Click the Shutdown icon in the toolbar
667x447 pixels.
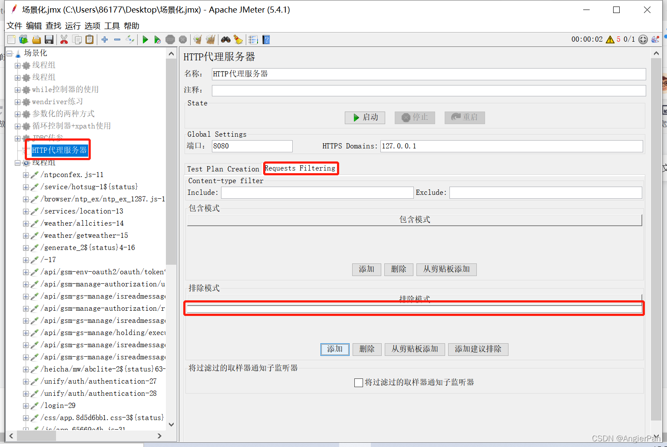coord(183,39)
